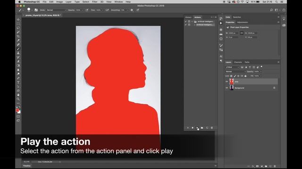The width and height of the screenshot is (302, 169).
Task: Select the Magic Wand tool
Action: pos(18,32)
